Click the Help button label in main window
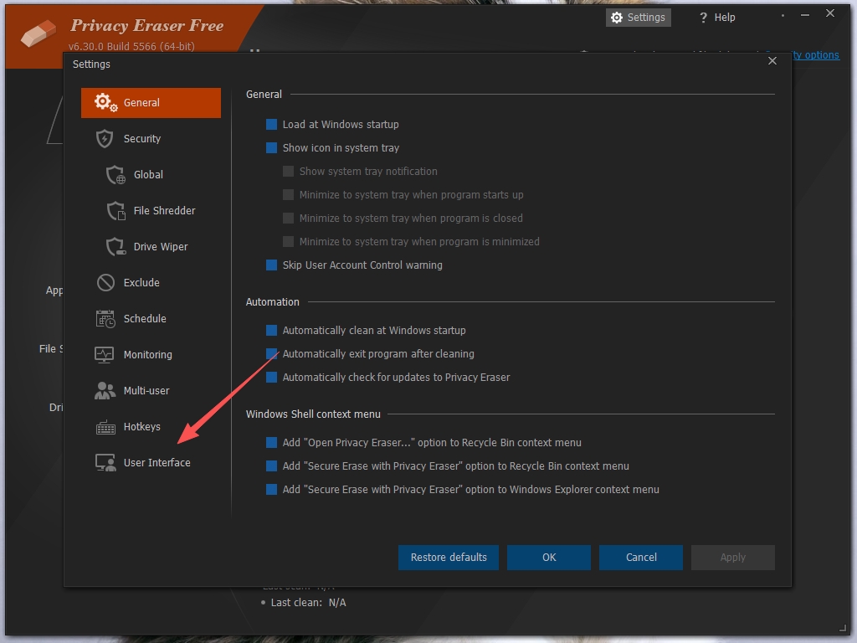The height and width of the screenshot is (643, 857). 725,18
